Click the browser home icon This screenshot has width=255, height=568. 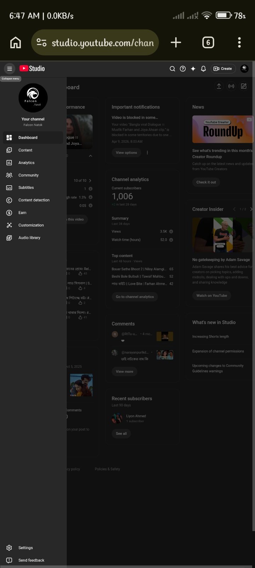pos(16,43)
